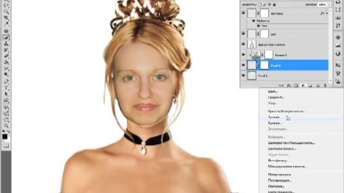The height and width of the screenshot is (193, 344).
Task: Choose Постеризация... menu item
Action: (x=279, y=181)
